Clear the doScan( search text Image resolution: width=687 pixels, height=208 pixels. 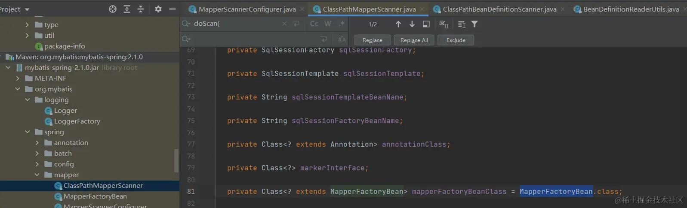284,24
